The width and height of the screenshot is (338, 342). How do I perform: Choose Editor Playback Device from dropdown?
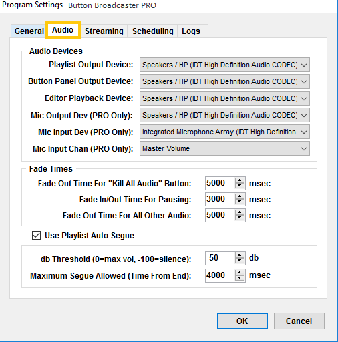[x=224, y=98]
